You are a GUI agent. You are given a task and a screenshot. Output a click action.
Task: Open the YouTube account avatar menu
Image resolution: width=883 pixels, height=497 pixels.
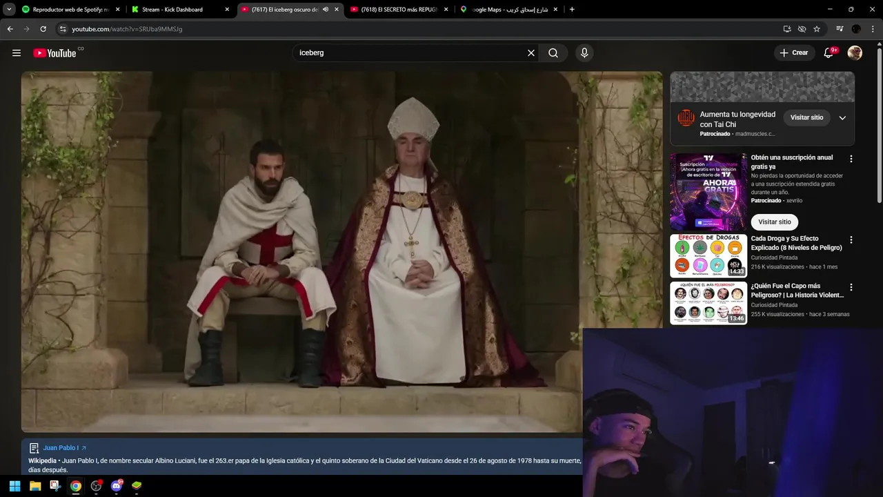click(x=855, y=53)
